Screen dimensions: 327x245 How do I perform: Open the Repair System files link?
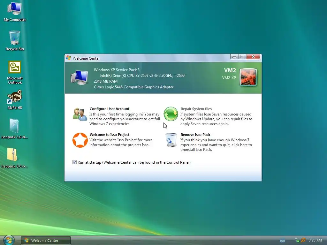(196, 109)
